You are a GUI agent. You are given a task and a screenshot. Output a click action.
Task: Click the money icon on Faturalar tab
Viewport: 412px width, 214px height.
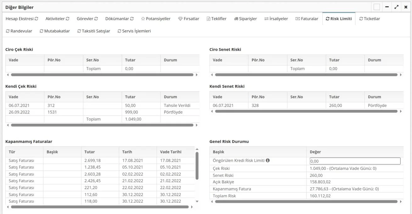pyautogui.click(x=298, y=19)
